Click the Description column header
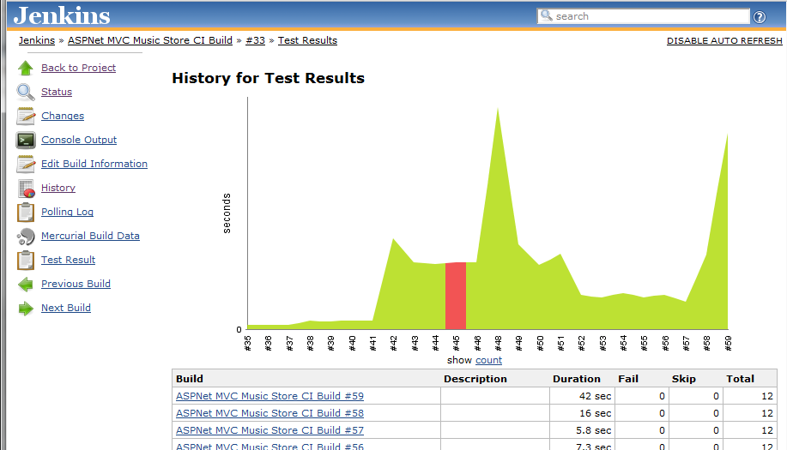The width and height of the screenshot is (787, 450). [x=475, y=379]
